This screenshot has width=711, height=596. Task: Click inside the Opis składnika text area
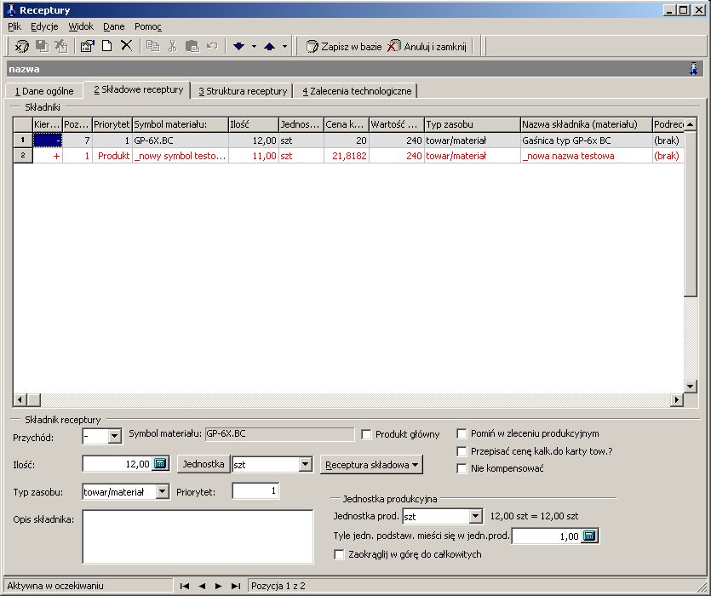click(198, 536)
